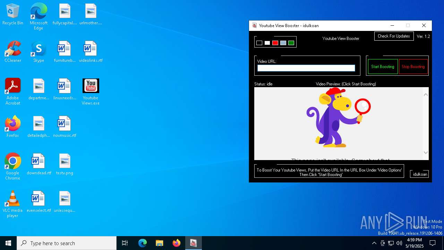Pick the light blue color swatch

click(283, 43)
